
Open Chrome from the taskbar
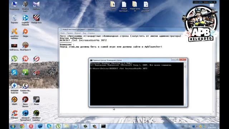pos(22,126)
